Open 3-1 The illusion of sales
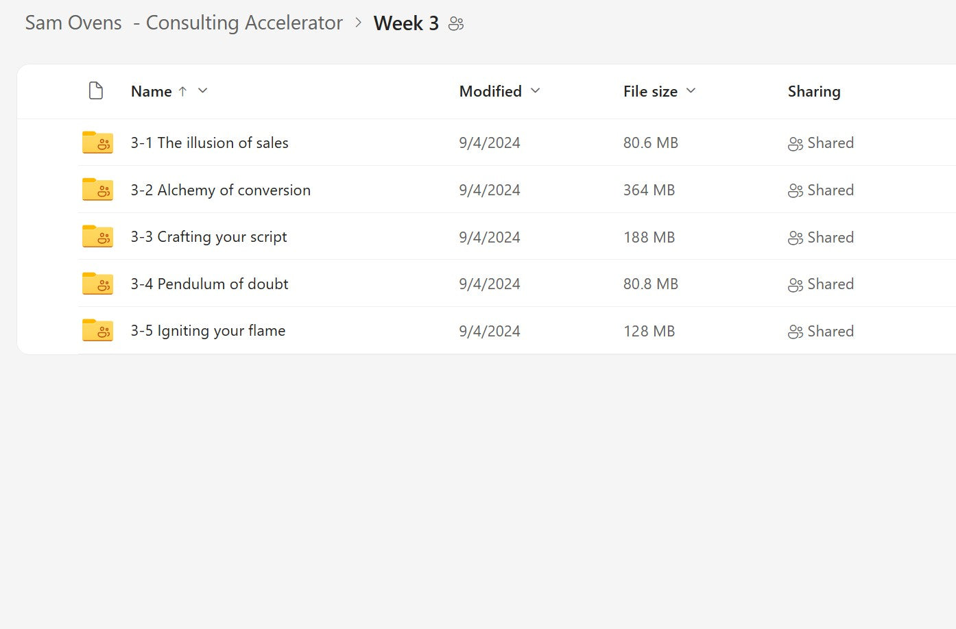Viewport: 956px width, 629px height. 209,143
